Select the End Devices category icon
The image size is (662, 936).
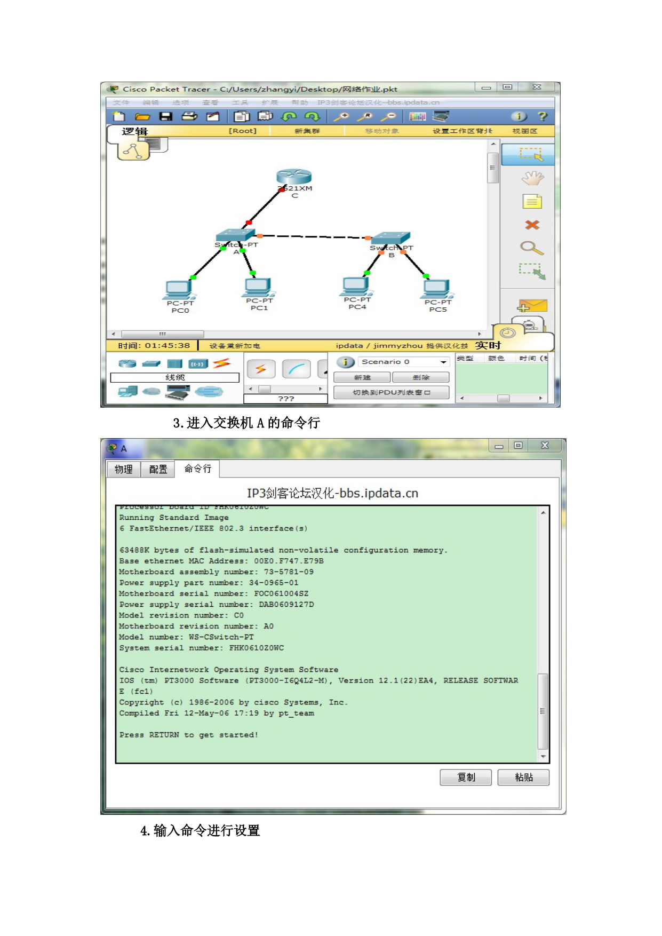(x=128, y=392)
